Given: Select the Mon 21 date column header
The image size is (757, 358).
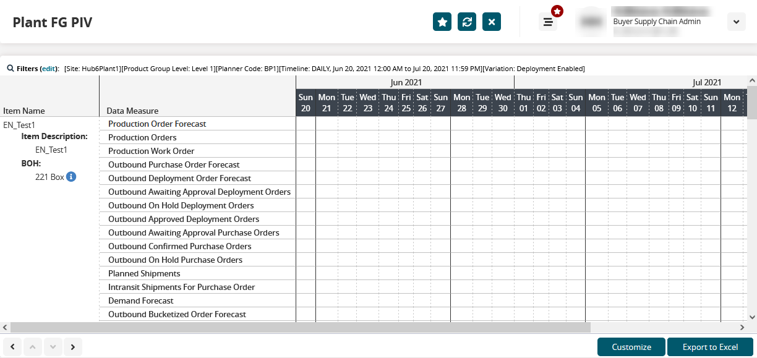Looking at the screenshot, I should pyautogui.click(x=327, y=103).
